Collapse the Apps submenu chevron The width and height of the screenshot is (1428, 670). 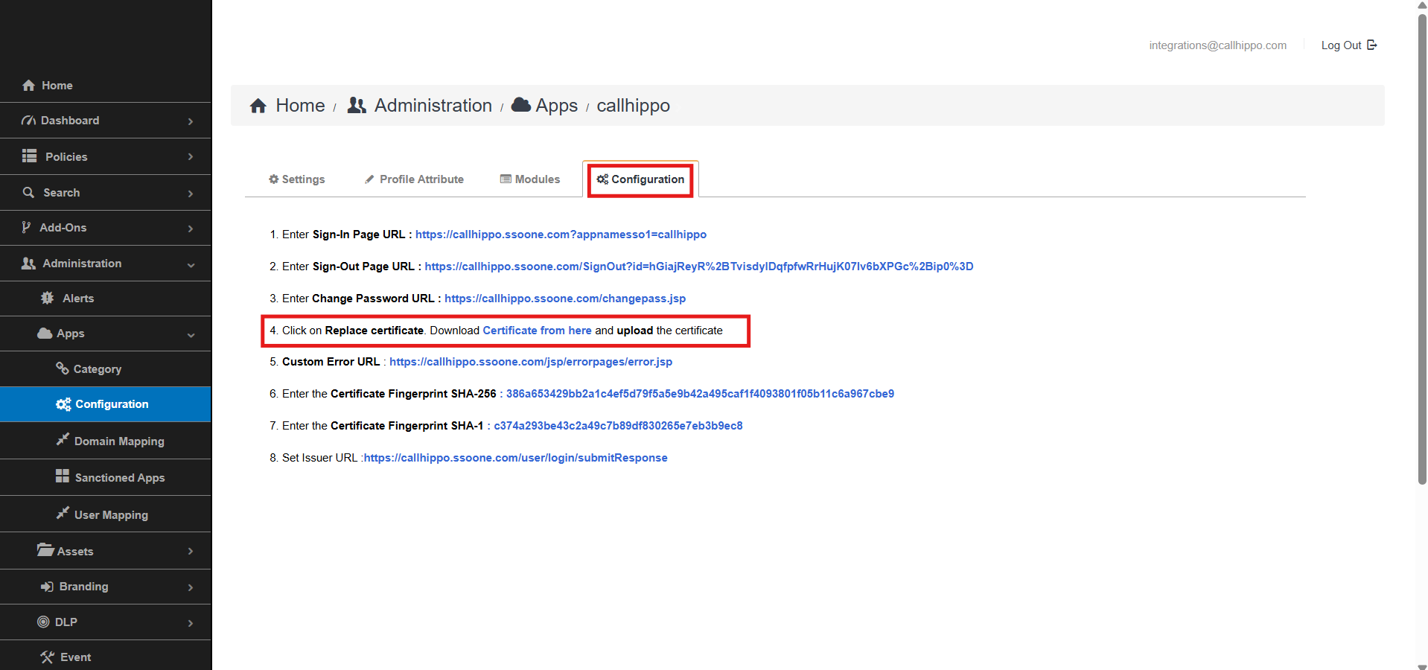pyautogui.click(x=191, y=335)
